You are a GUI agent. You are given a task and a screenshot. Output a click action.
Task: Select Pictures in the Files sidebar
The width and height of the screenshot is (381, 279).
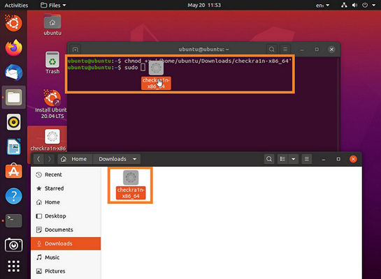66,271
